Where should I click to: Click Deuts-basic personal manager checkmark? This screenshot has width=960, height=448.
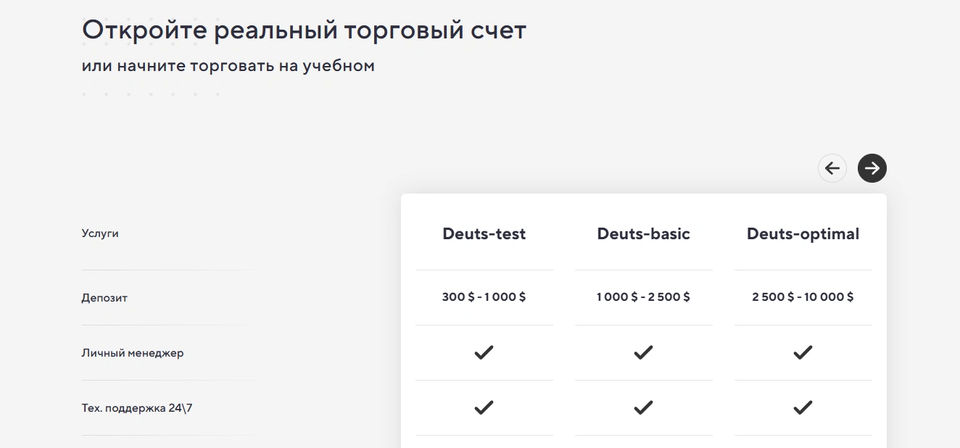coord(643,353)
